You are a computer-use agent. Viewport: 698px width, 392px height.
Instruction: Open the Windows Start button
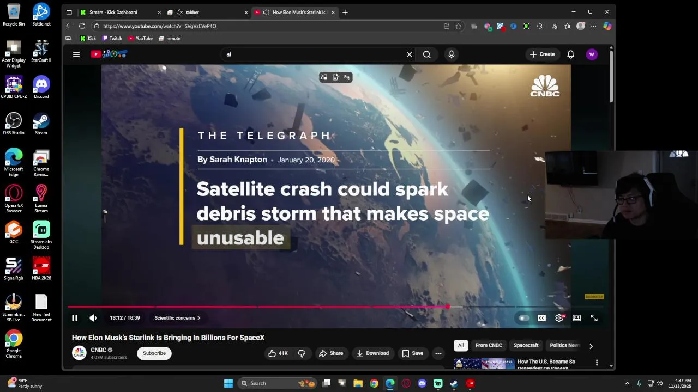pyautogui.click(x=228, y=383)
